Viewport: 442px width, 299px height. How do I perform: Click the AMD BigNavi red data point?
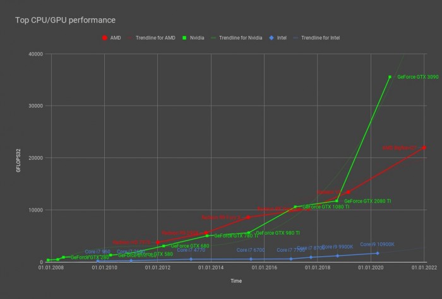(424, 147)
